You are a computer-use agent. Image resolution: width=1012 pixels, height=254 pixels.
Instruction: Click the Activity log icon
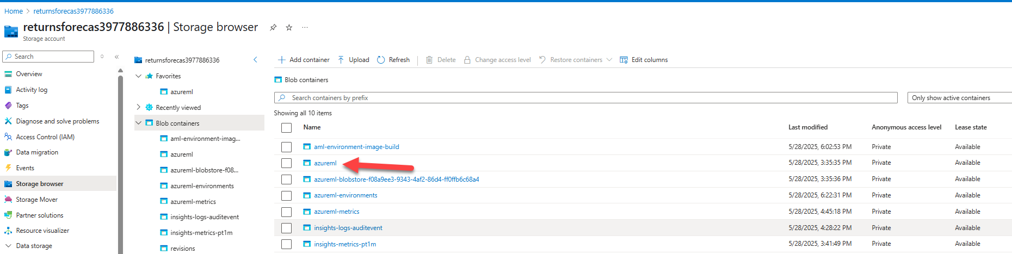(8, 90)
